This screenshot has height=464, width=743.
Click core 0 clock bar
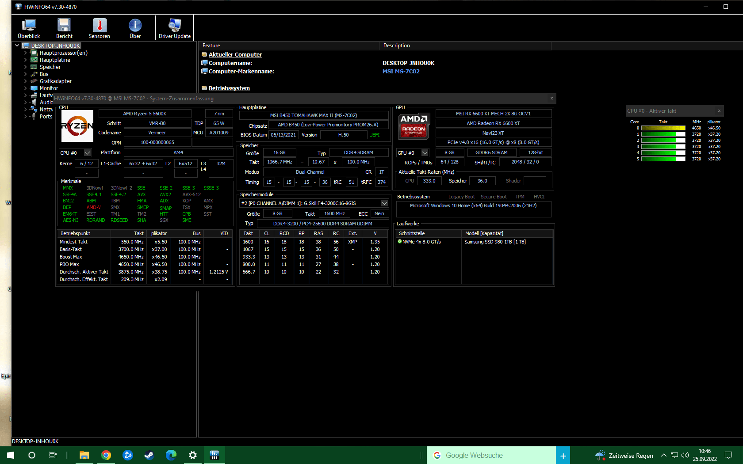[x=663, y=128]
